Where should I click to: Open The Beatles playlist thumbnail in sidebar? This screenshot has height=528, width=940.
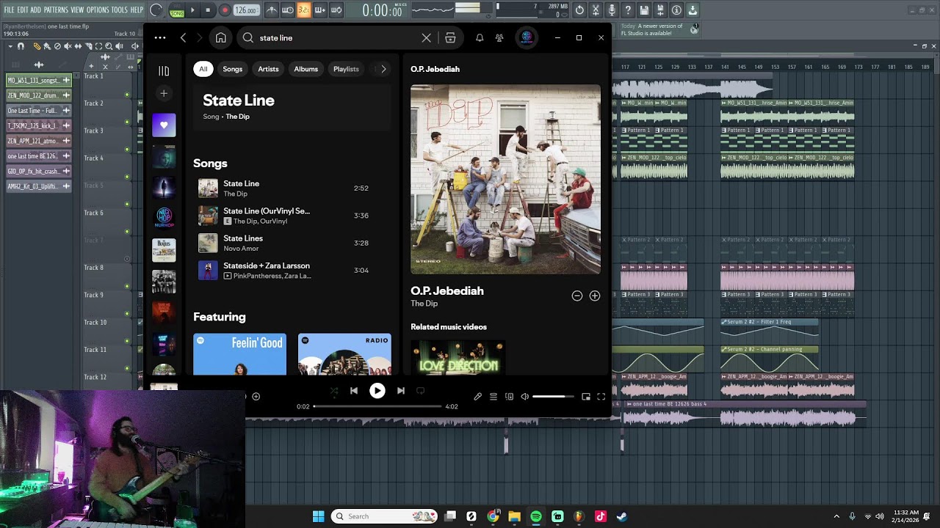click(x=164, y=250)
